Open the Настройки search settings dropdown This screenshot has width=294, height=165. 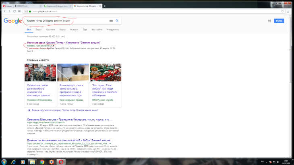click(97, 30)
